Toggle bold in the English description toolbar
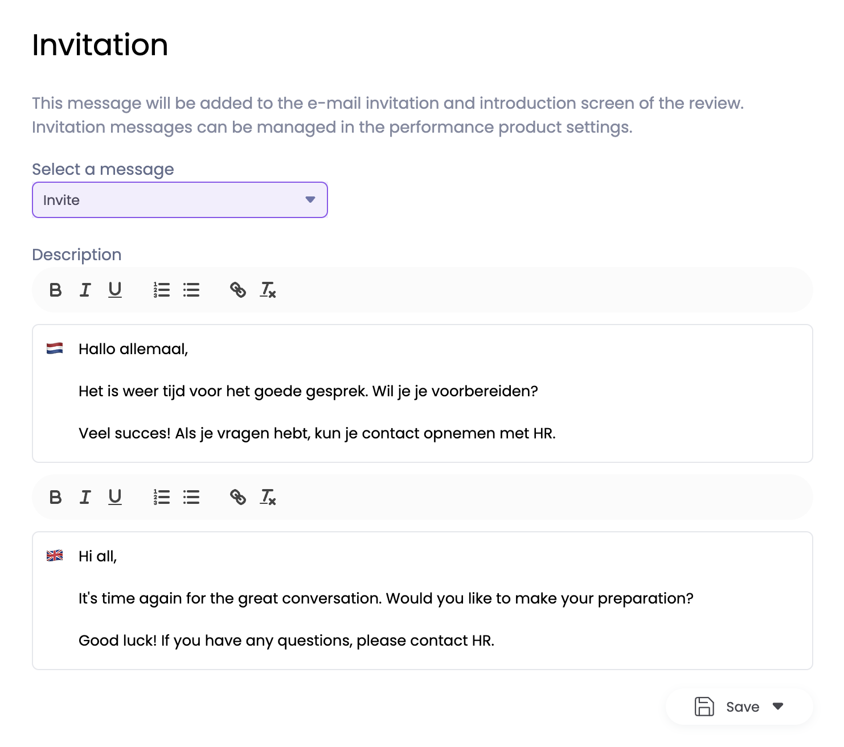Image resolution: width=844 pixels, height=747 pixels. pyautogui.click(x=55, y=498)
